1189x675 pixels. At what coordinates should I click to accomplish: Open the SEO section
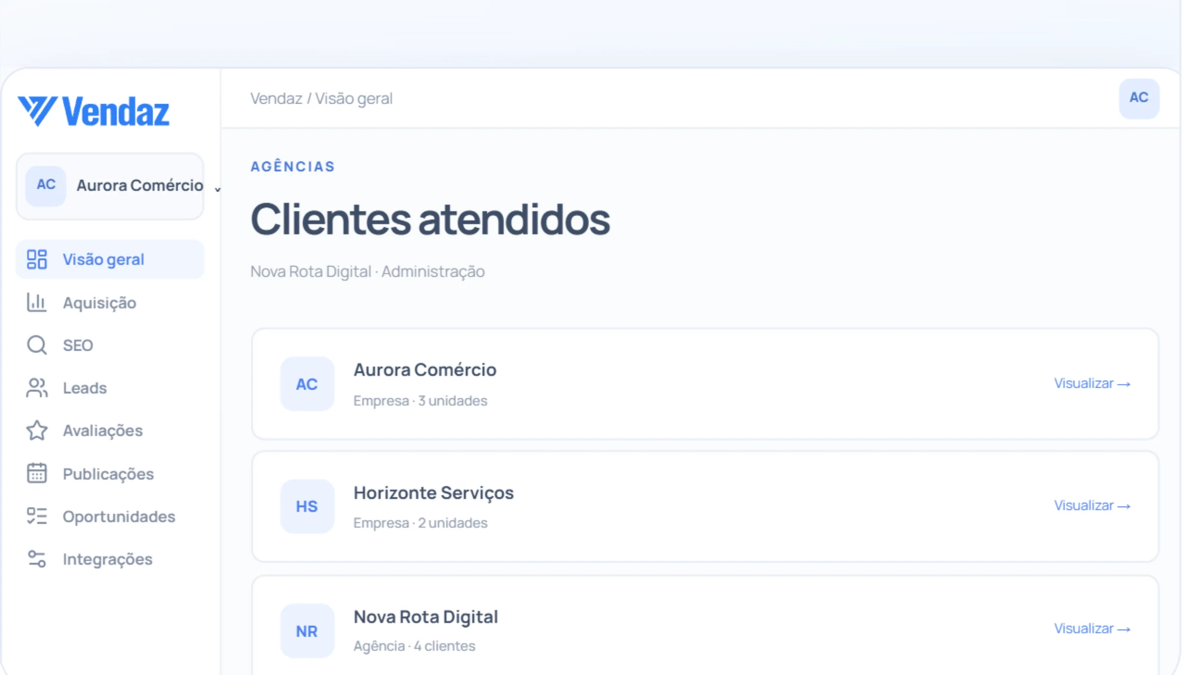pyautogui.click(x=110, y=345)
